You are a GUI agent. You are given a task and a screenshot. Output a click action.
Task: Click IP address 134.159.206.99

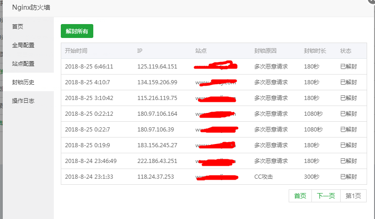point(157,82)
